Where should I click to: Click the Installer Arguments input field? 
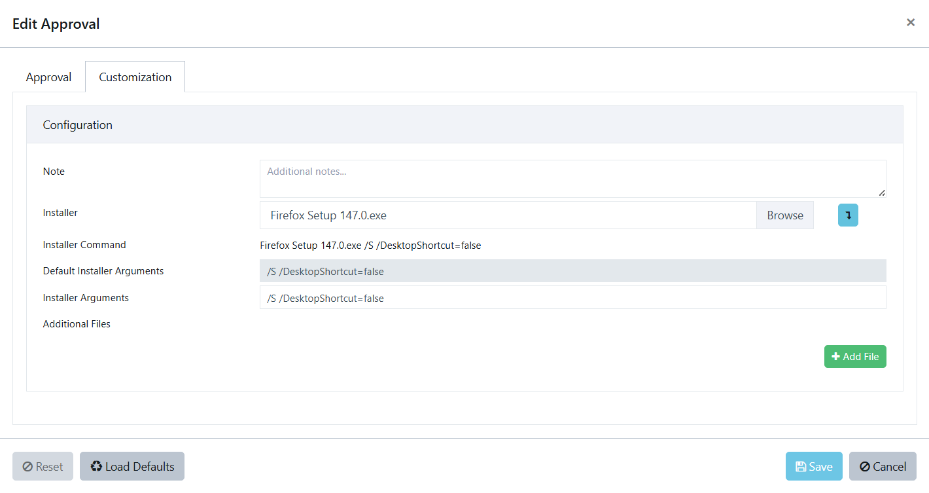coord(572,298)
